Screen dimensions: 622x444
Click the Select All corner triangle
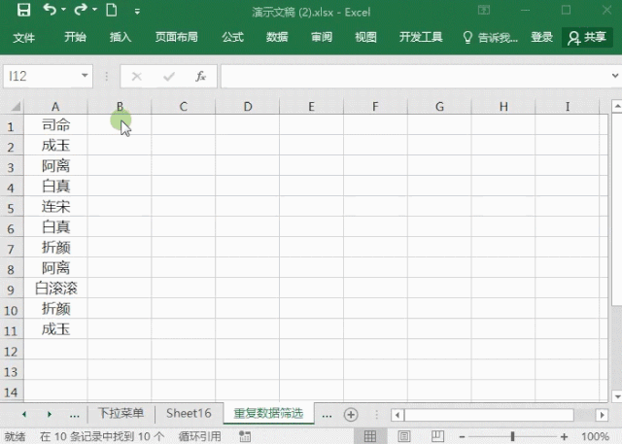[x=16, y=106]
